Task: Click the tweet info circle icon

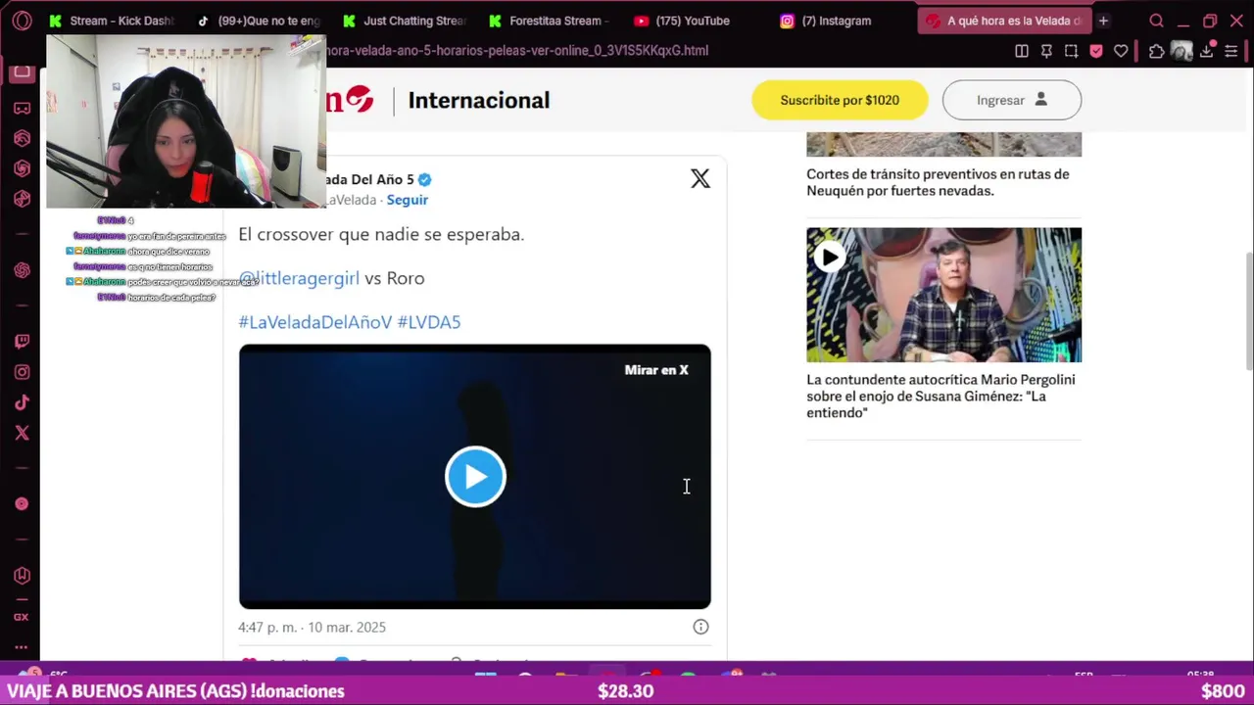Action: click(700, 627)
